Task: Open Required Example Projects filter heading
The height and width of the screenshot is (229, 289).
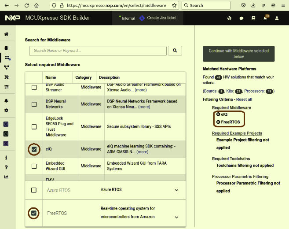Action: tap(237, 133)
